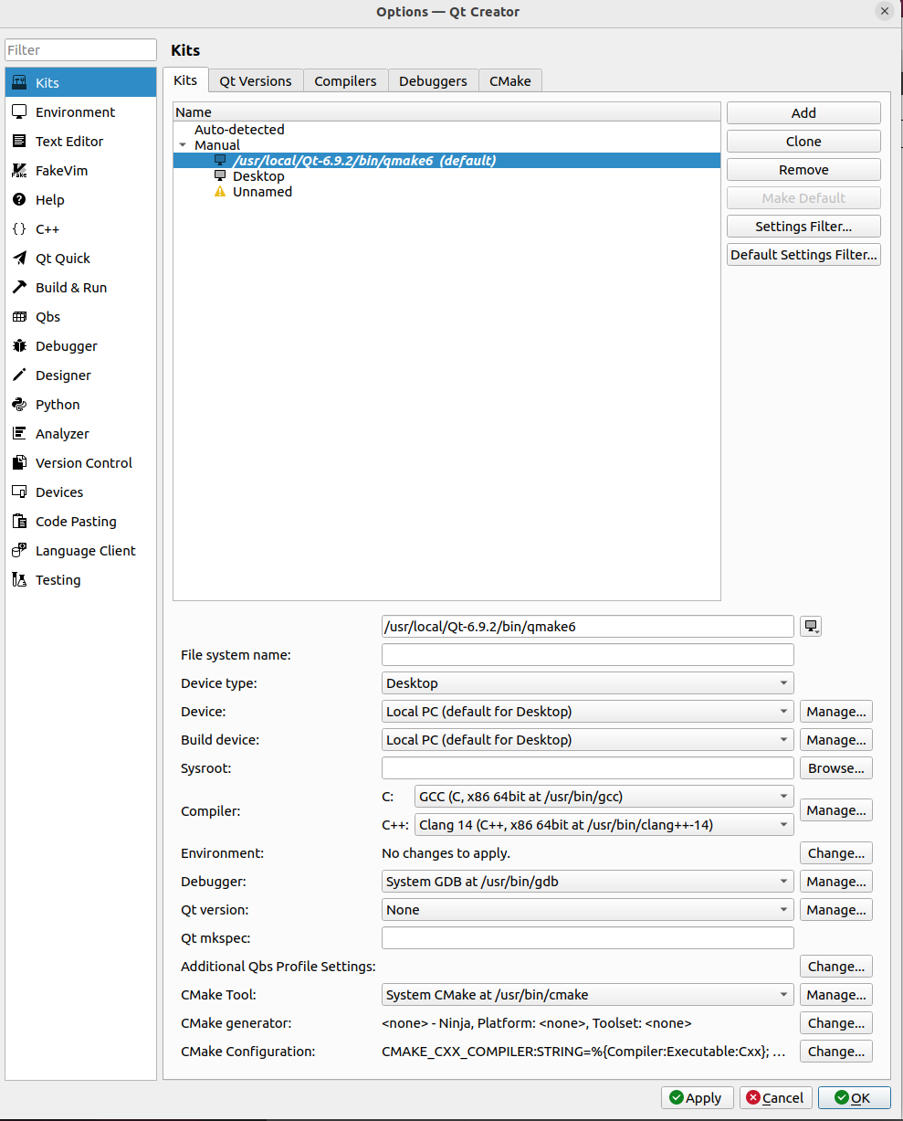Click the Apply button
Image resolution: width=903 pixels, height=1121 pixels.
pos(696,1098)
